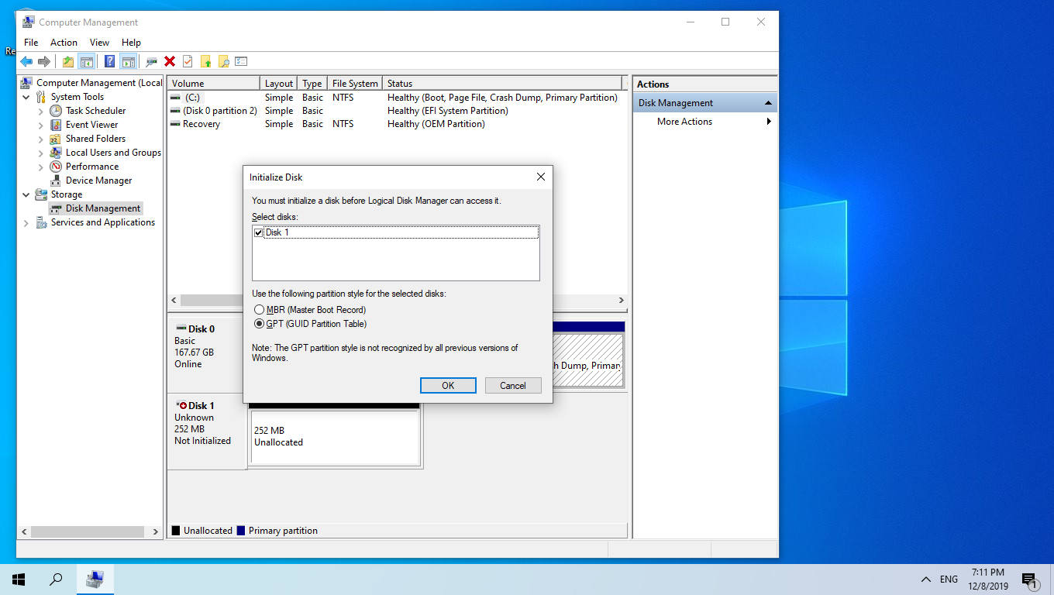Click the Shared Folders icon in tree
This screenshot has width=1054, height=595.
(x=56, y=139)
